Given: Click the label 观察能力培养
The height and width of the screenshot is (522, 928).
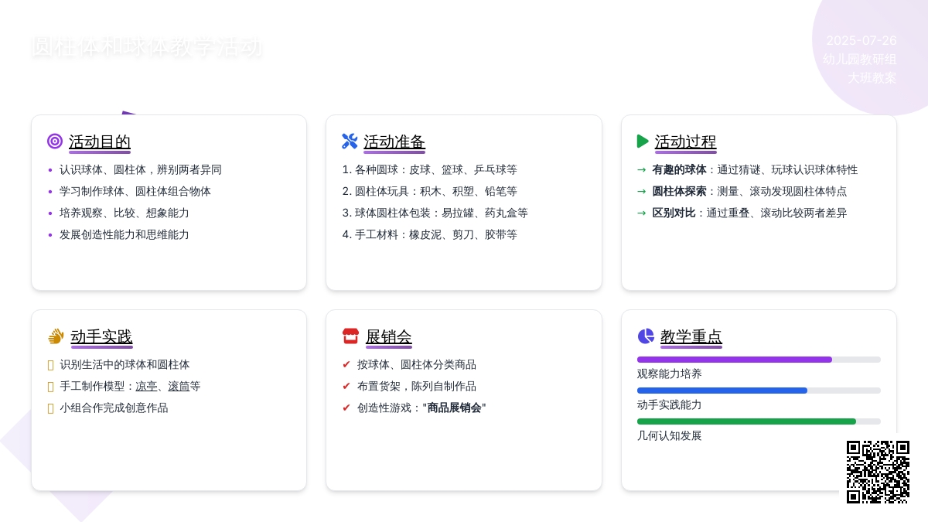Looking at the screenshot, I should (670, 374).
